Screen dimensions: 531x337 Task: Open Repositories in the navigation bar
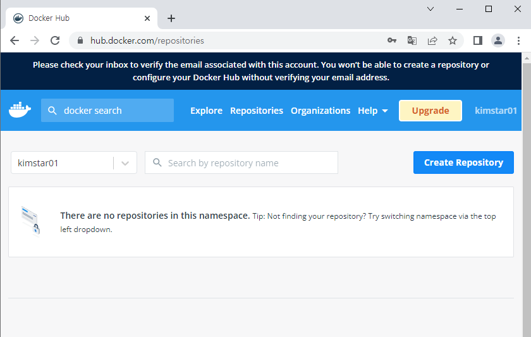257,111
